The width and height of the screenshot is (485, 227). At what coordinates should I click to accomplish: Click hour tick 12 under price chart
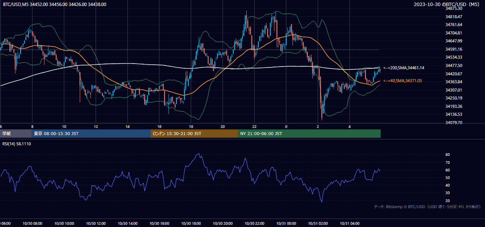pos(96,126)
